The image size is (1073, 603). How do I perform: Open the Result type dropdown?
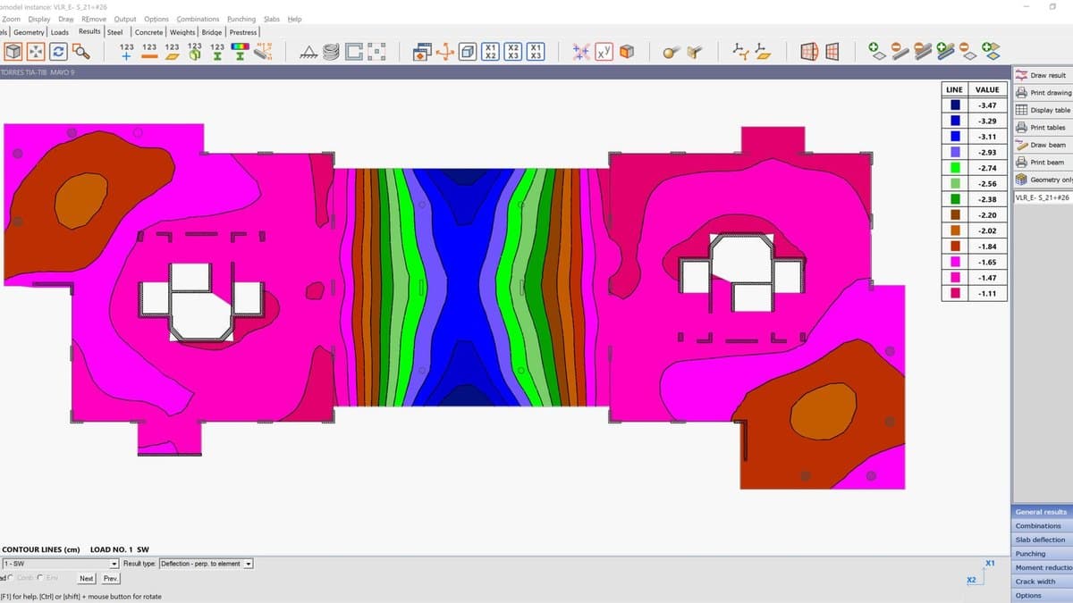point(207,564)
